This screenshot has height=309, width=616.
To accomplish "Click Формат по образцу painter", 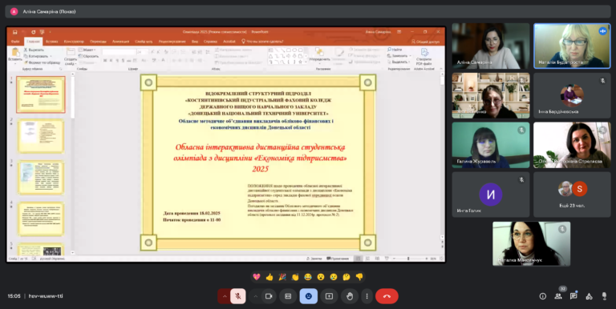I will pos(42,62).
